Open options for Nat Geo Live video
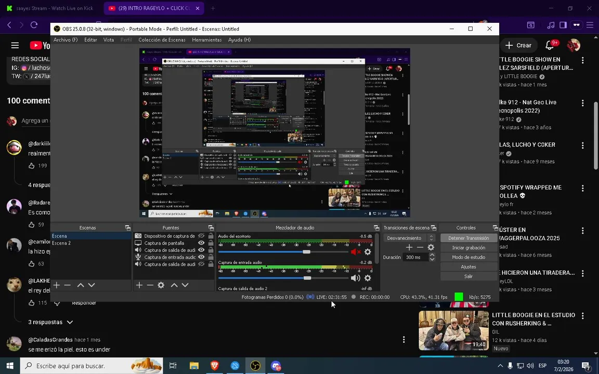Image resolution: width=599 pixels, height=374 pixels. 582,103
